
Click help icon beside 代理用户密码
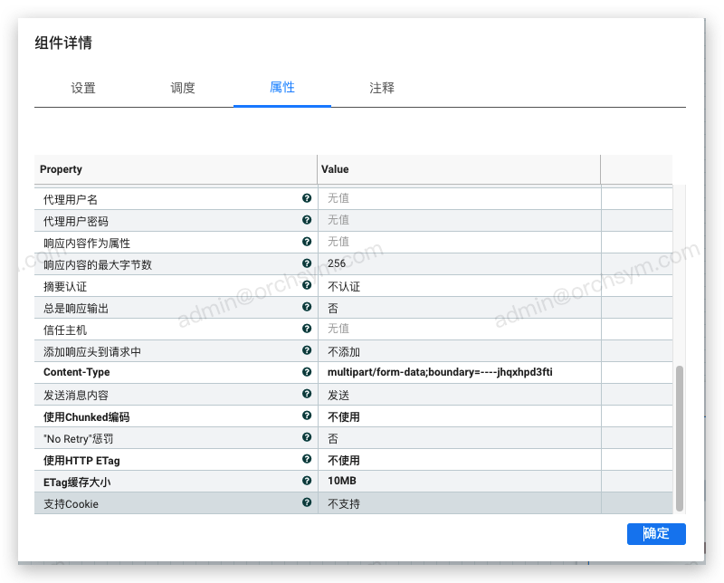coord(307,220)
